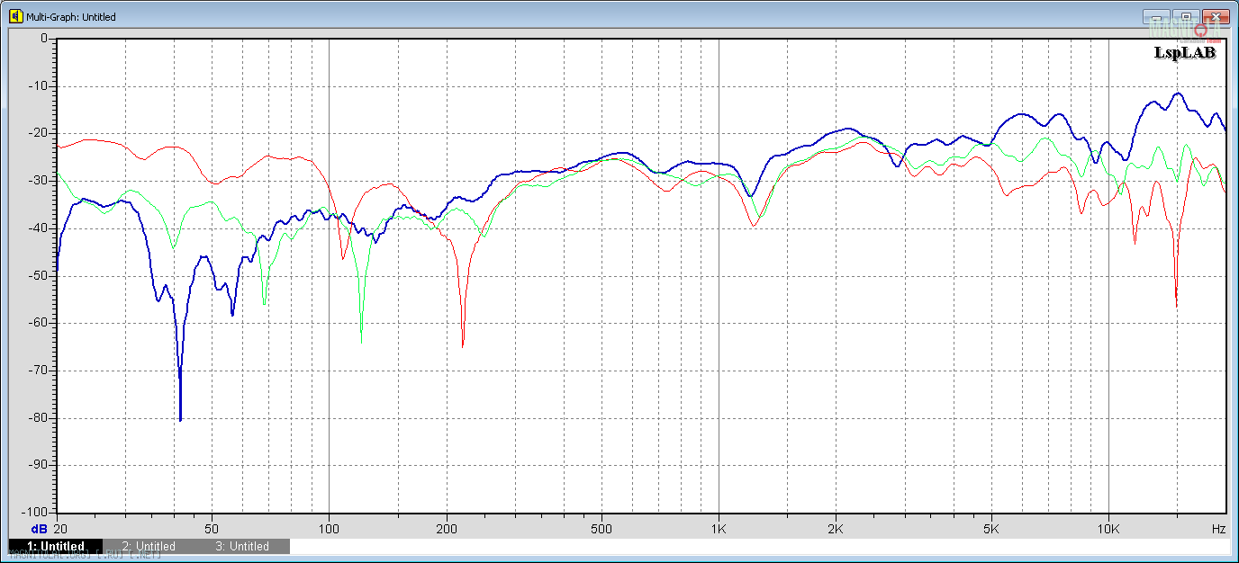Click the 5K label on frequency axis
1239x563 pixels.
(x=991, y=528)
